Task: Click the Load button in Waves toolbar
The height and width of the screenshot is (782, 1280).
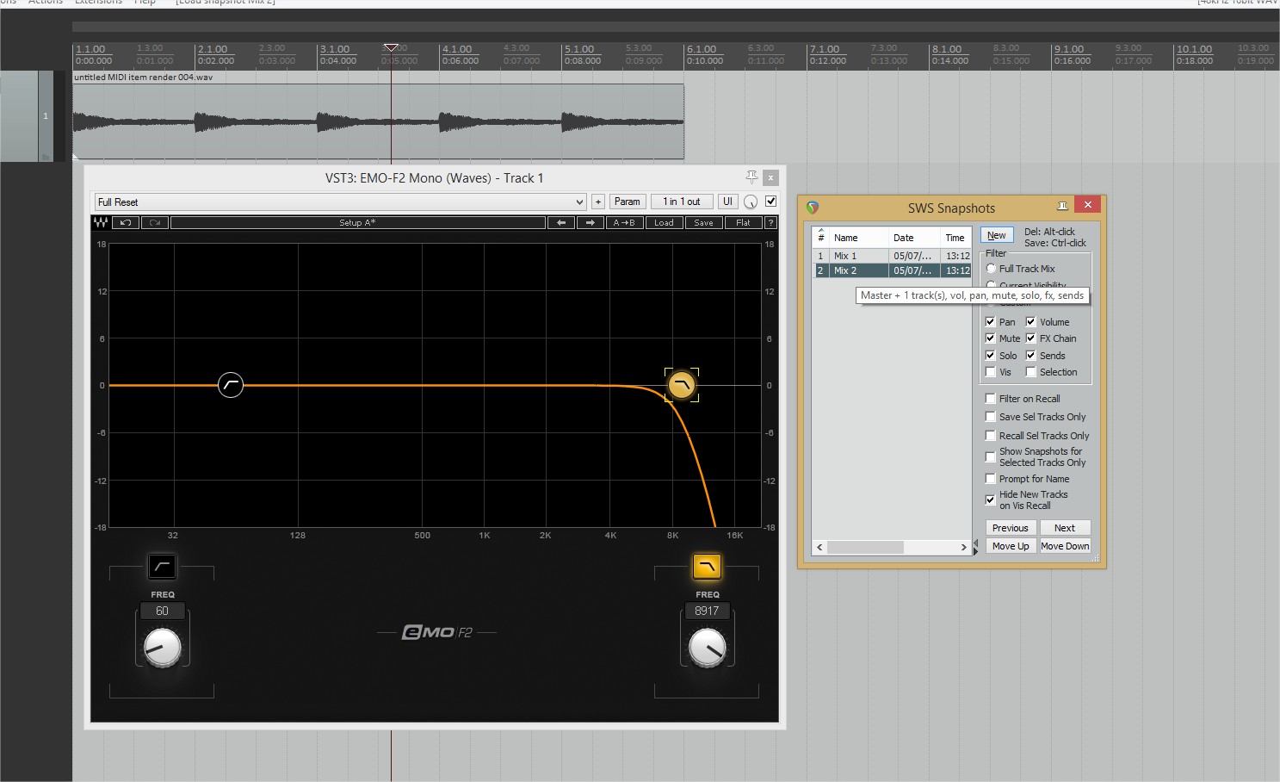Action: [664, 222]
